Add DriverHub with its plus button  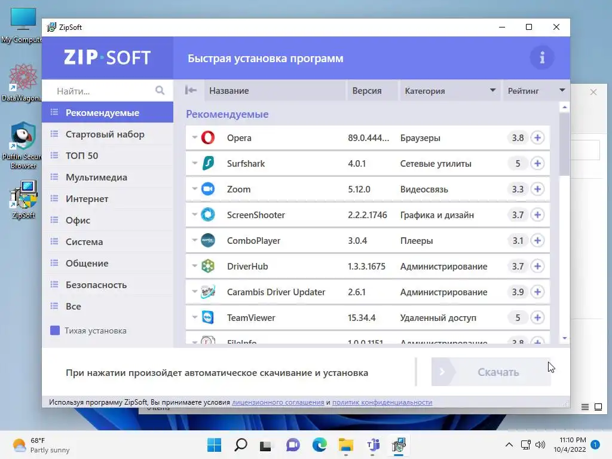coord(537,267)
